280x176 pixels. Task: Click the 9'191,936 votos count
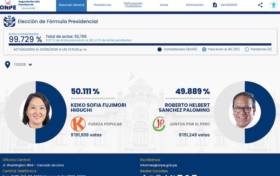click(x=86, y=135)
